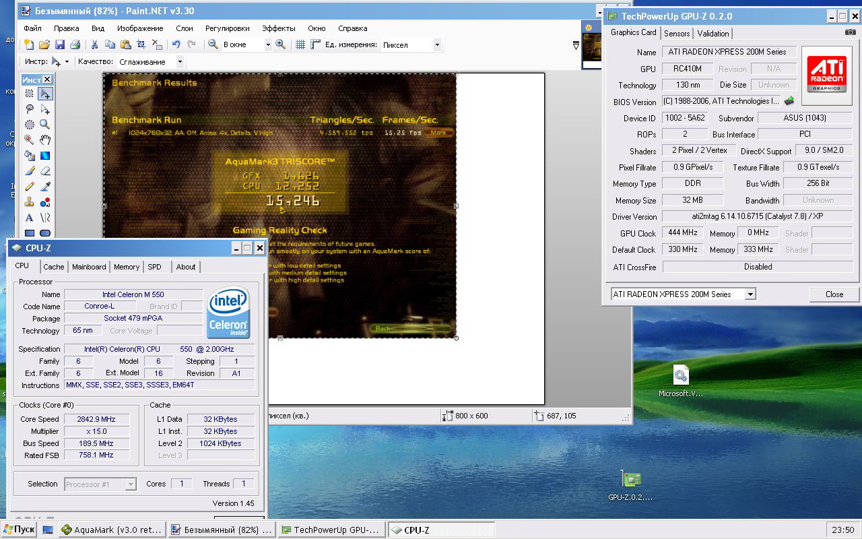Select the Color Picker eyedropper tool
862x539 pixels.
tap(45, 187)
